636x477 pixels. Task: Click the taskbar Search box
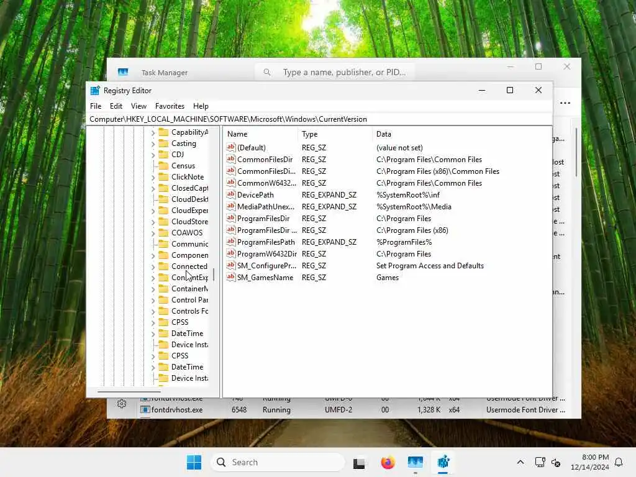click(278, 462)
